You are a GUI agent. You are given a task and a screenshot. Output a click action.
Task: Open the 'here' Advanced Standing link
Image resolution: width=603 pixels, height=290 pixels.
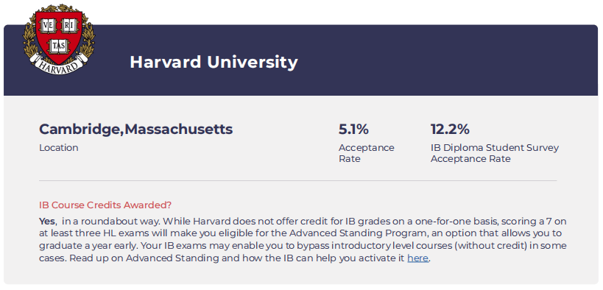click(x=417, y=258)
